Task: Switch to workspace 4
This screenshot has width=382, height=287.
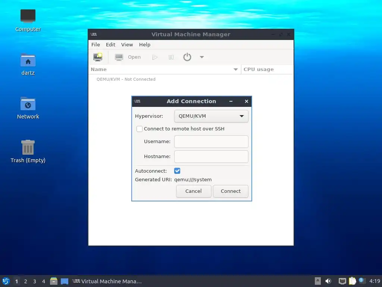Action: tap(44, 281)
